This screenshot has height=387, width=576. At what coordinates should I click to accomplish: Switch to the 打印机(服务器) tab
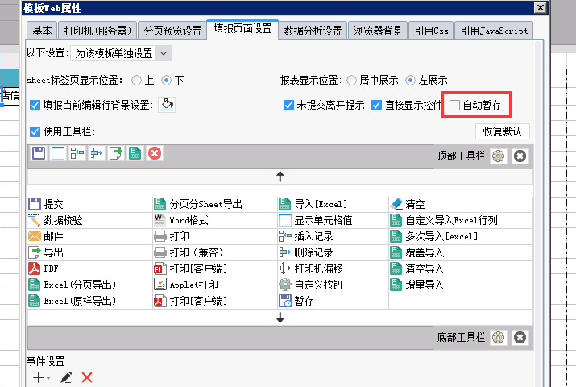click(97, 31)
